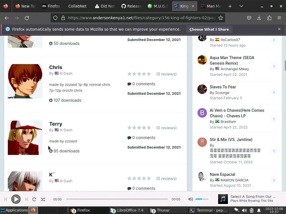Open Scourge user avatar
Image resolution: width=286 pixels, height=214 pixels.
tap(202, 89)
